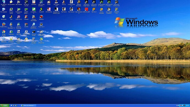This screenshot has height=107, width=190.
Task: Launch Battlefield 1942 shortcut
Action: [x=116, y=11]
